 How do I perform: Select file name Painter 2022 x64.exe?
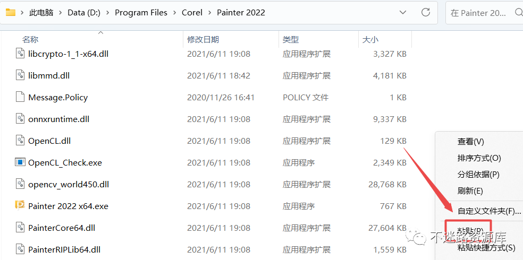click(x=69, y=206)
